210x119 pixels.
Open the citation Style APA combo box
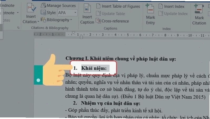click(67, 13)
